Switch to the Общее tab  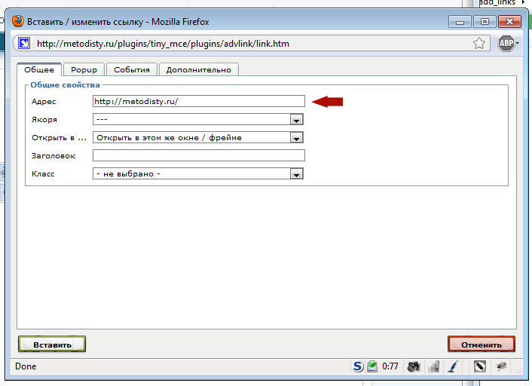39,69
